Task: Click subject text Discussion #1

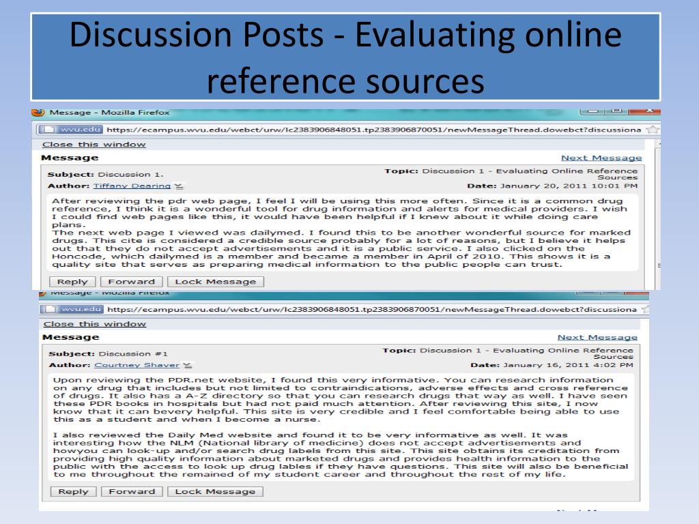Action: [133, 354]
